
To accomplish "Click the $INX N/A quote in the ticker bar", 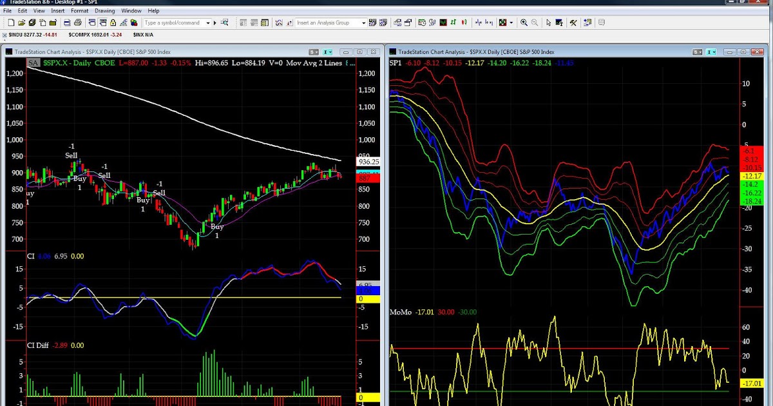I will tap(143, 34).
